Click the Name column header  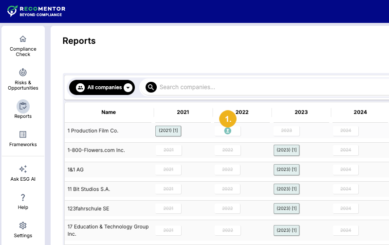(x=109, y=112)
